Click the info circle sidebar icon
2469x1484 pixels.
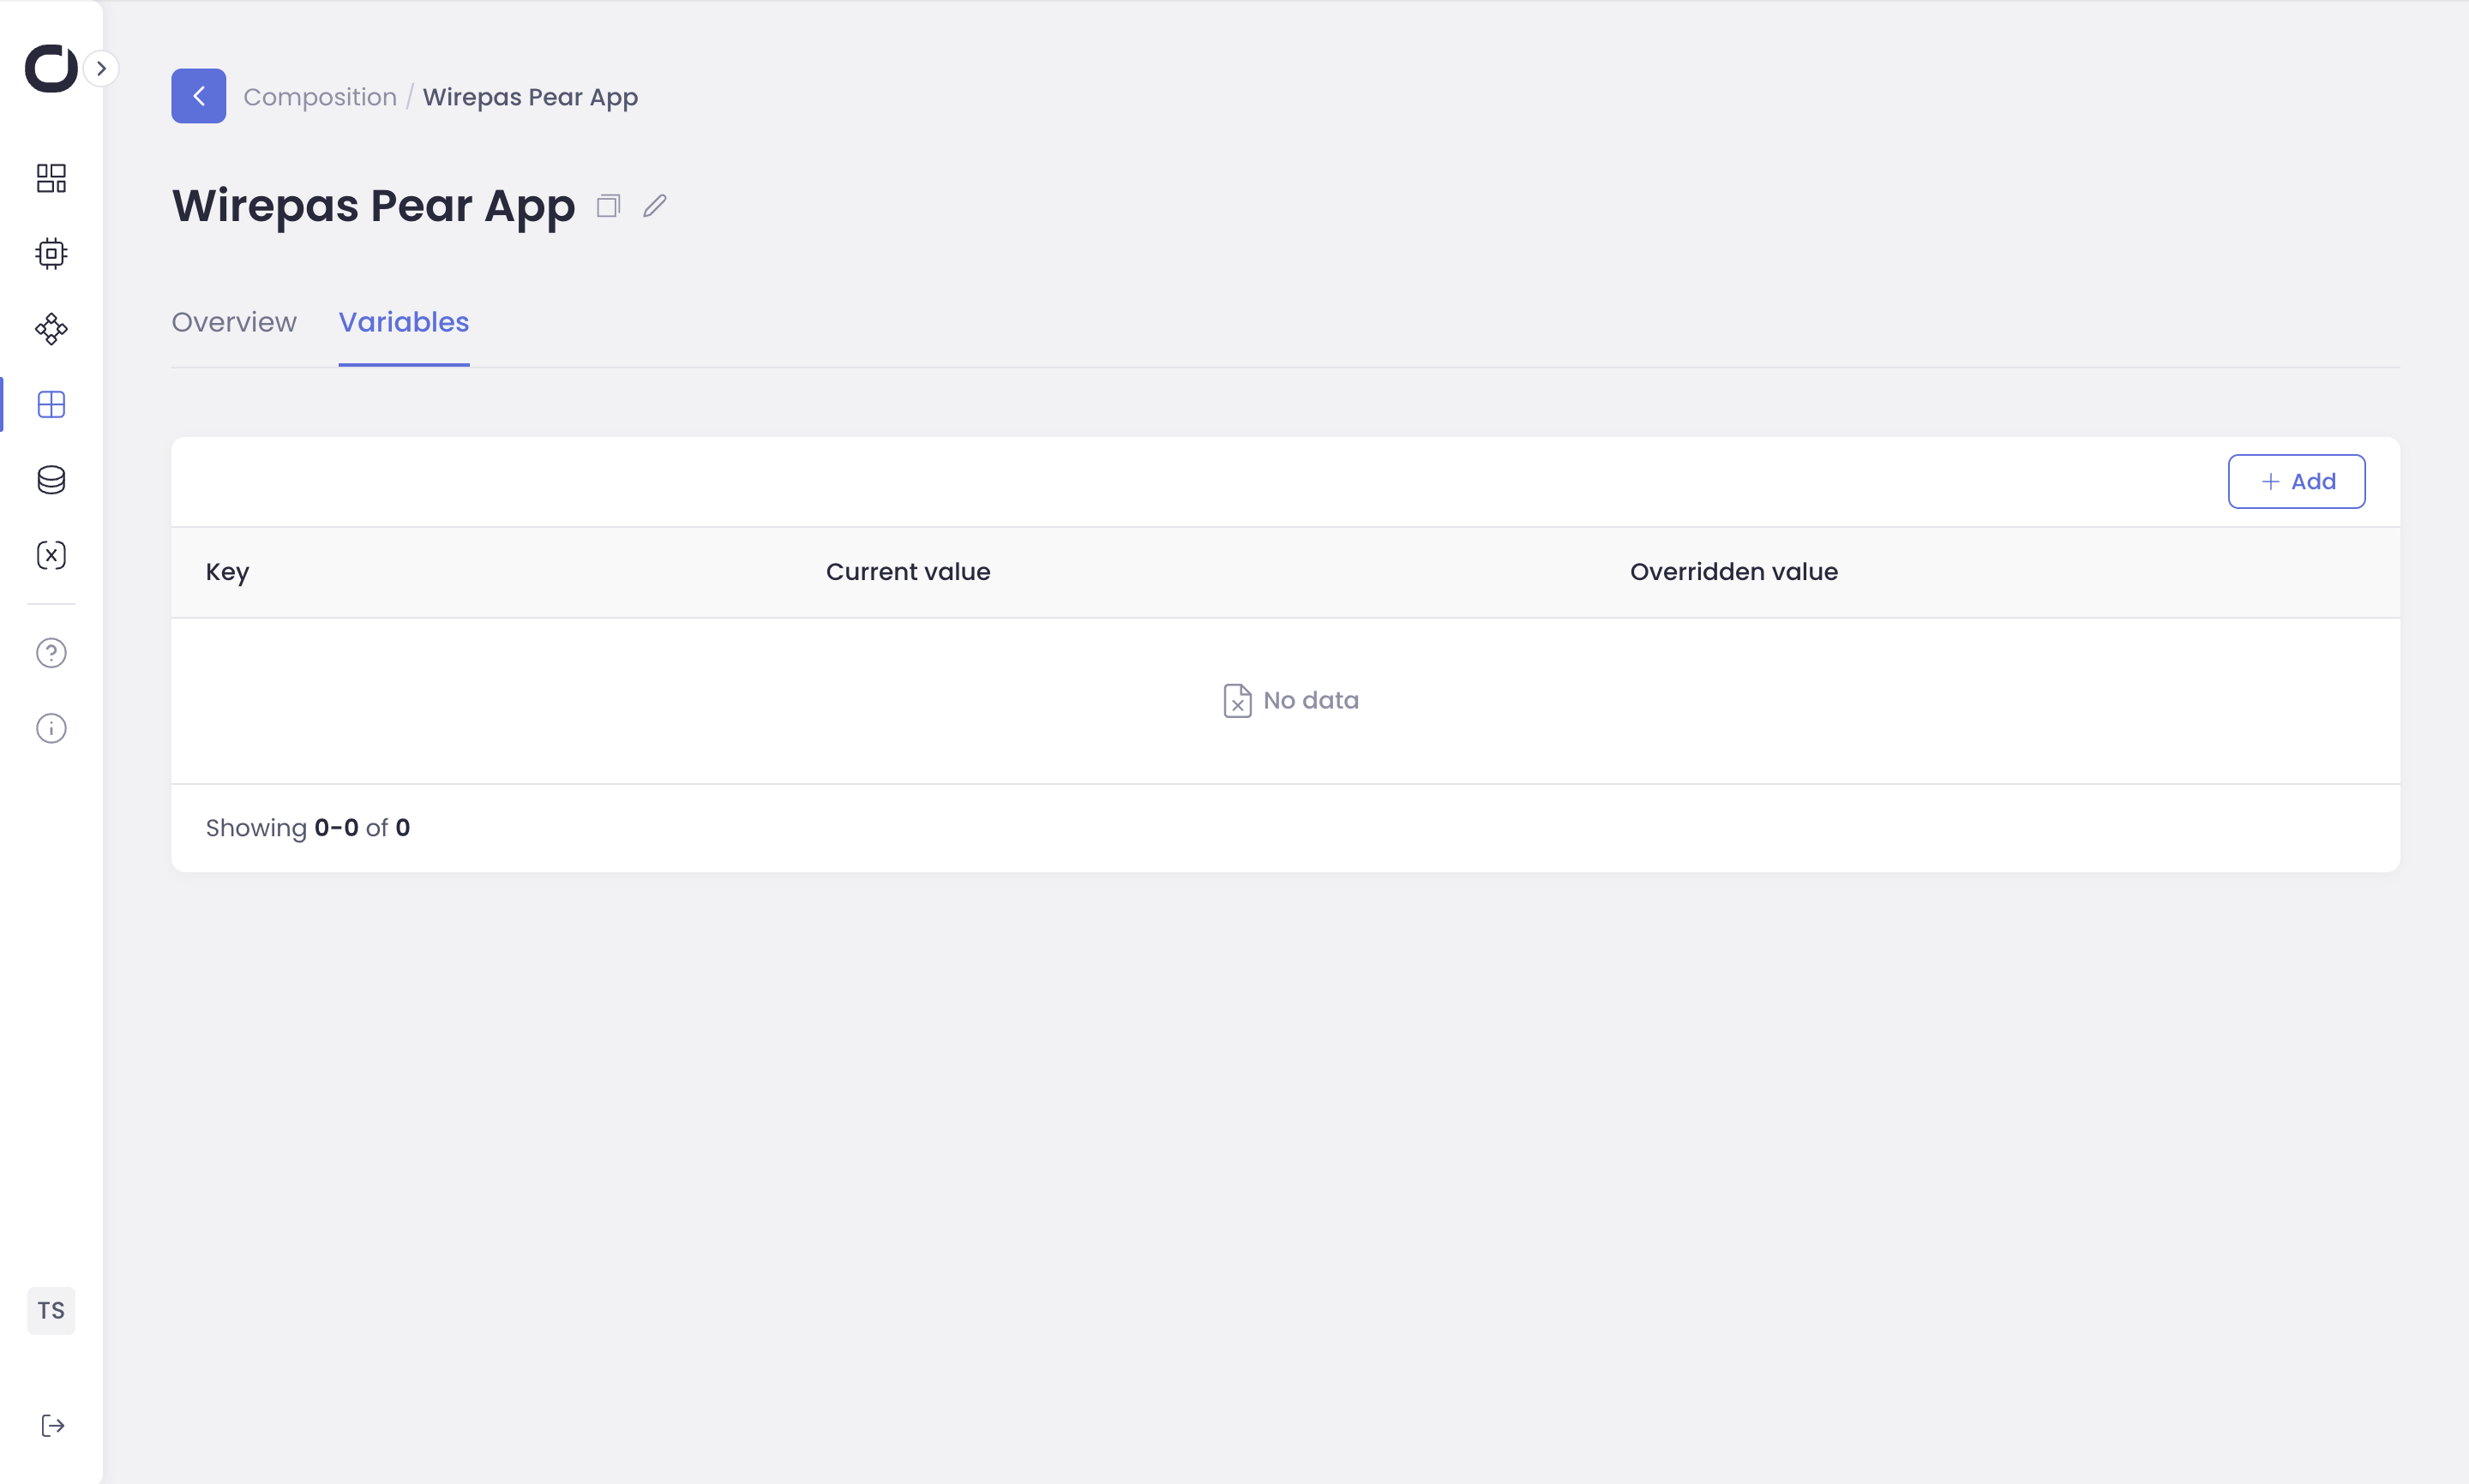click(51, 728)
